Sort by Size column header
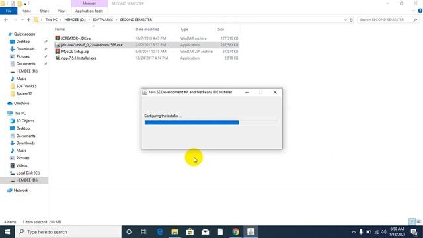The image size is (423, 238). coord(221,29)
